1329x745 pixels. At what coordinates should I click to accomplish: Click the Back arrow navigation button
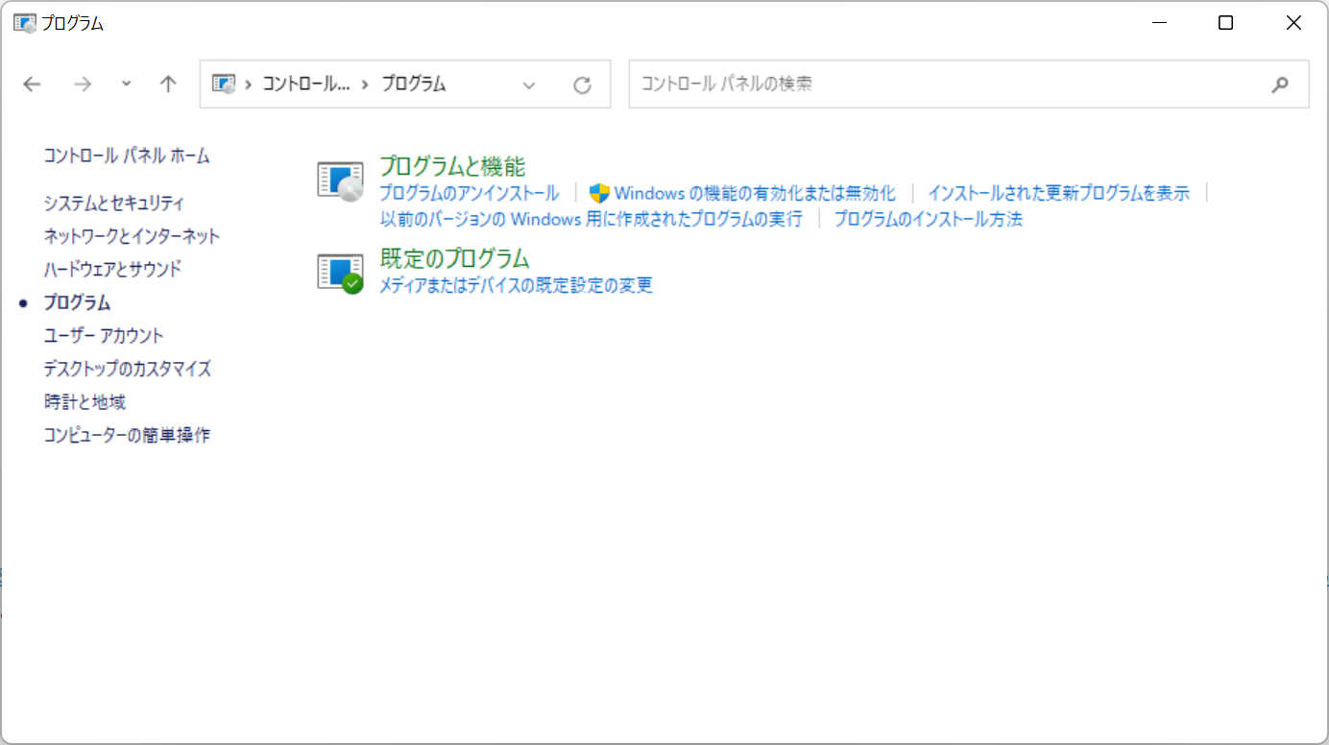(x=33, y=84)
